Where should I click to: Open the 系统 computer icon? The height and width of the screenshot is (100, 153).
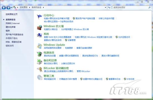(x=40, y=35)
